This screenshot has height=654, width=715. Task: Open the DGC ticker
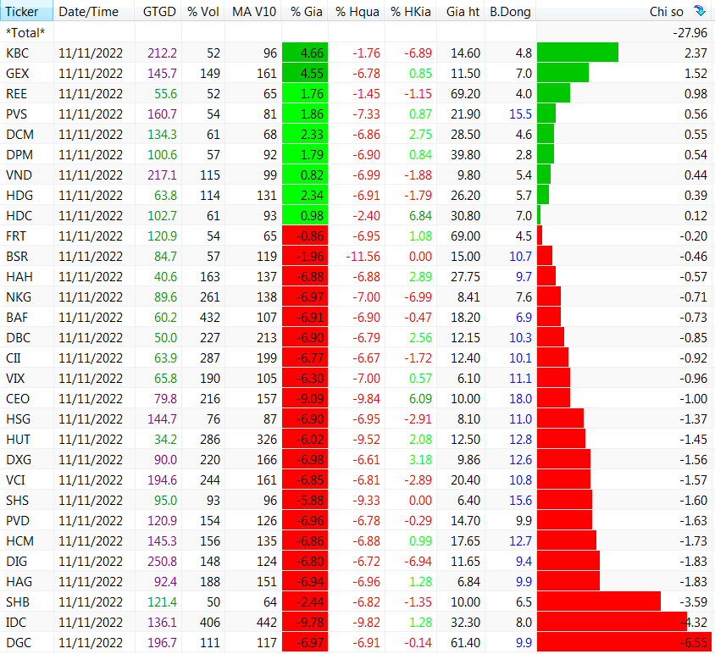tap(19, 643)
